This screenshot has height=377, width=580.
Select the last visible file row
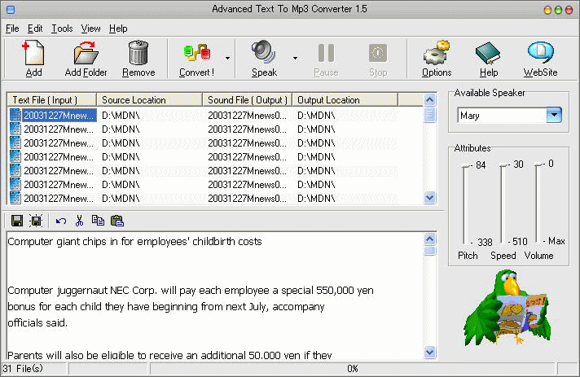[203, 199]
